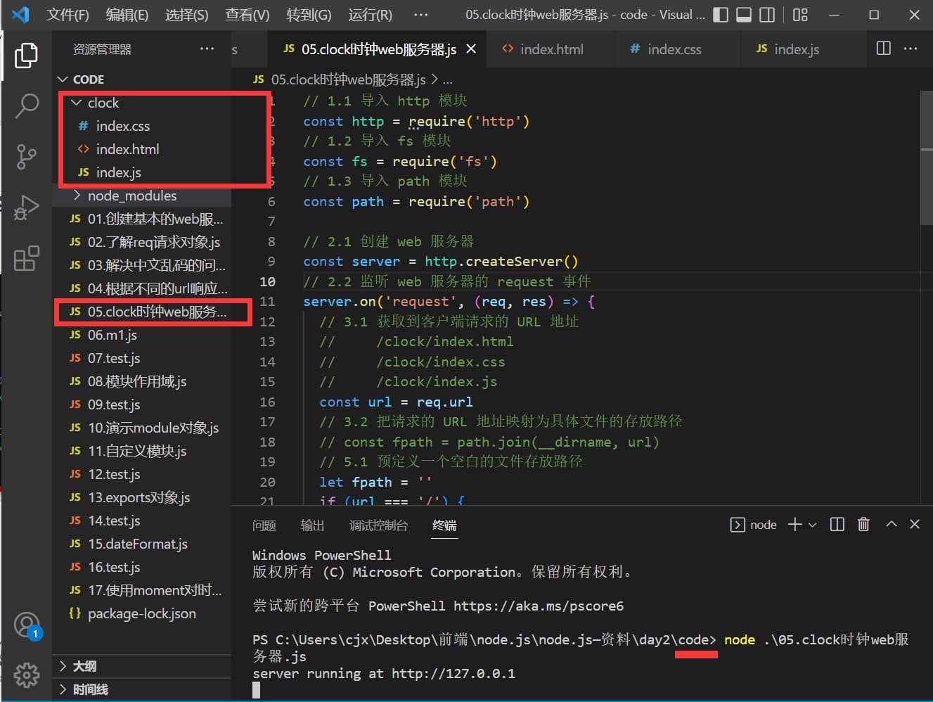Maximize the panel with up chevron
This screenshot has height=702, width=933.
892,524
